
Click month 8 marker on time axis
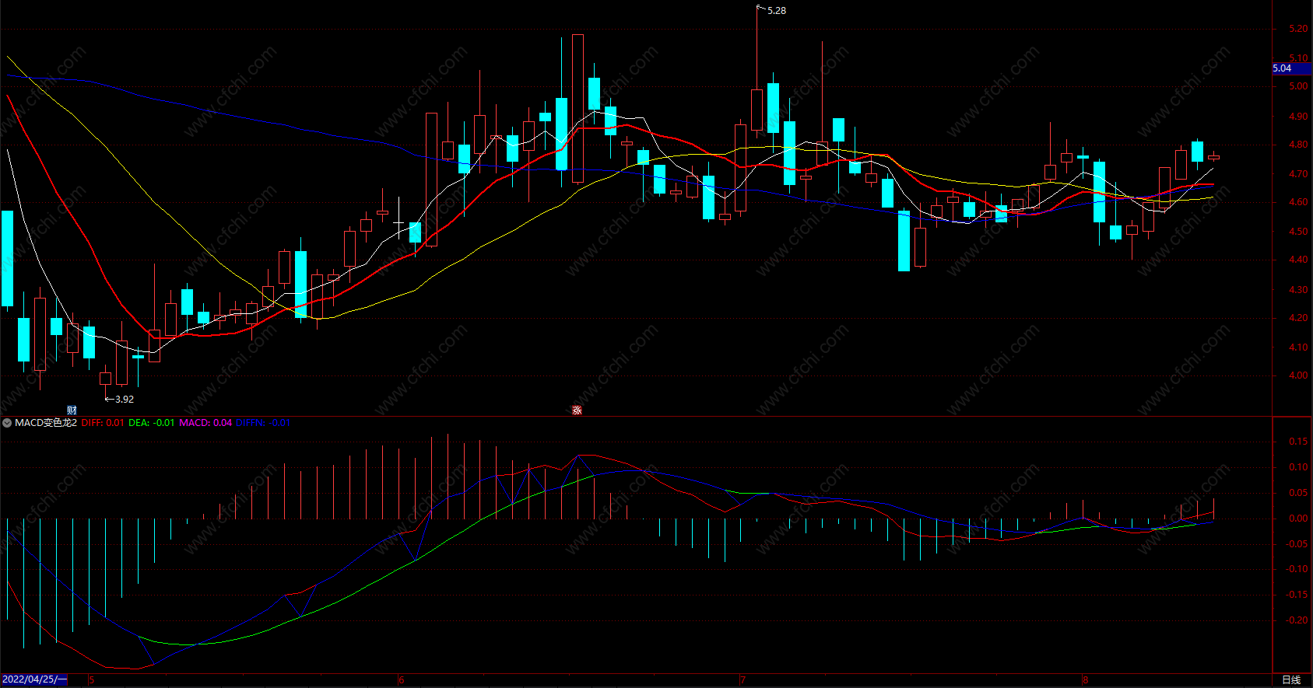coord(1085,680)
